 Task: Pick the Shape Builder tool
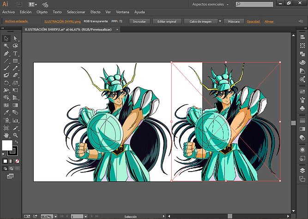(x=6, y=97)
